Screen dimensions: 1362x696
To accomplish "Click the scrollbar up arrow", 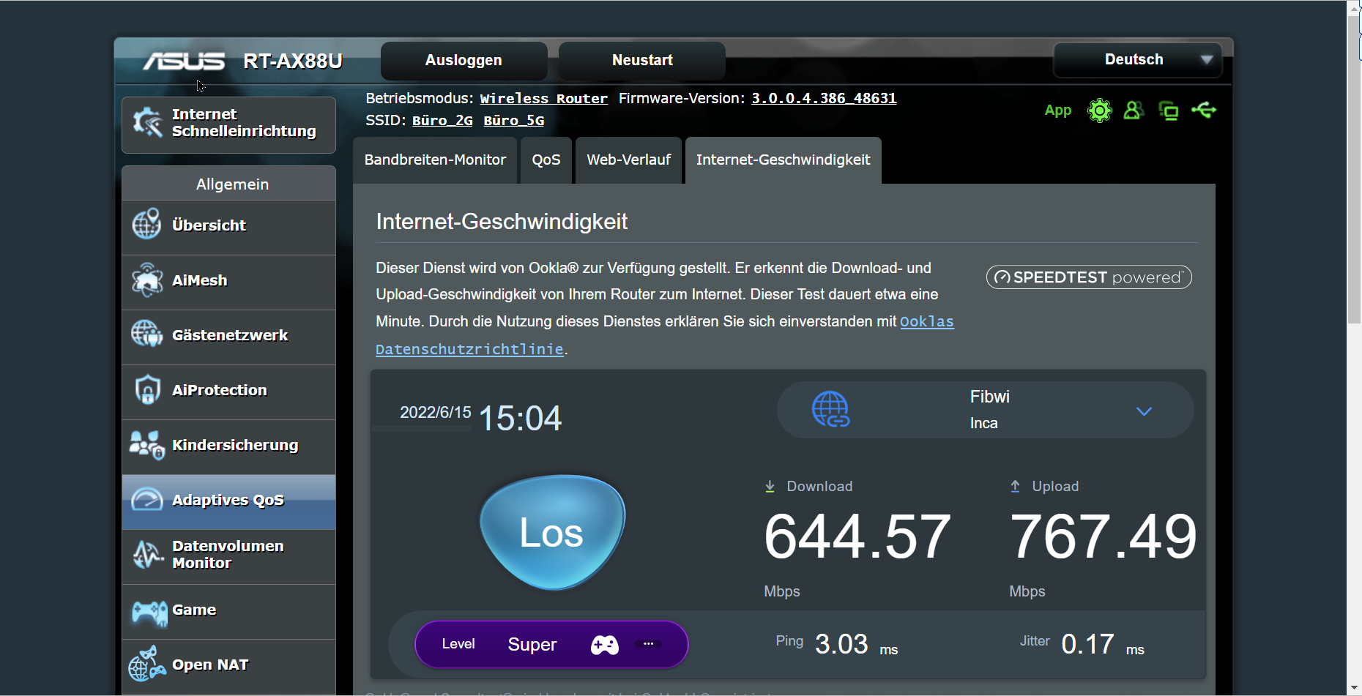I will [1354, 7].
